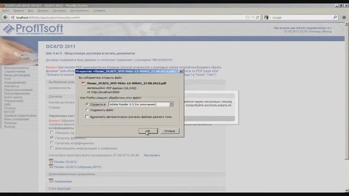Open Финансы in sidebar
This screenshot has width=349, height=196.
point(11,86)
